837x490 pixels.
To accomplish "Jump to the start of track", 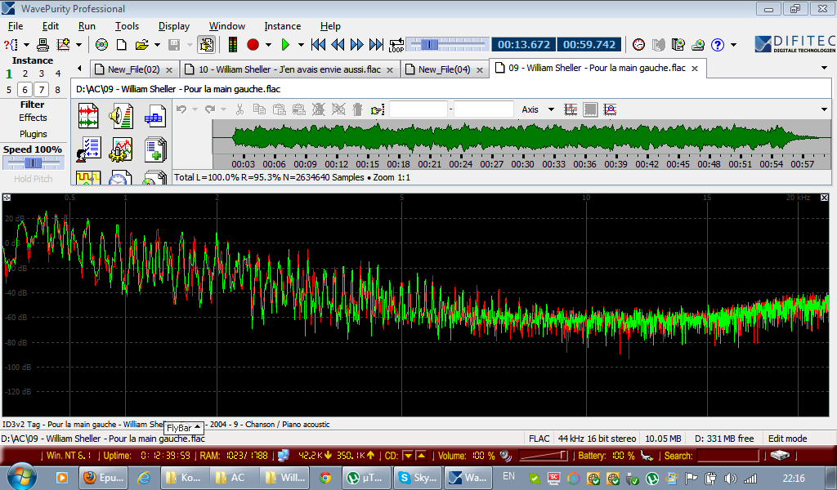I will click(319, 45).
